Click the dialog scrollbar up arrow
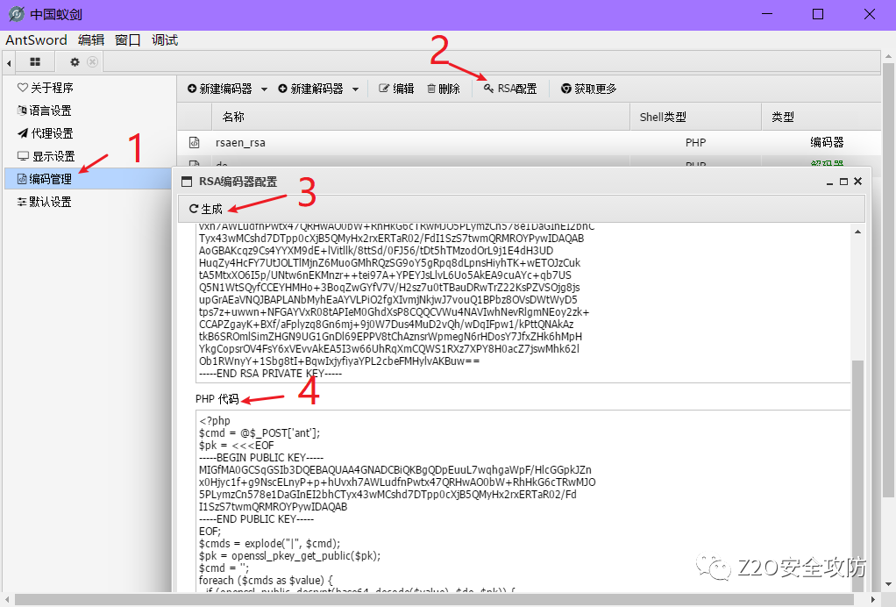The width and height of the screenshot is (896, 607). coord(857,232)
